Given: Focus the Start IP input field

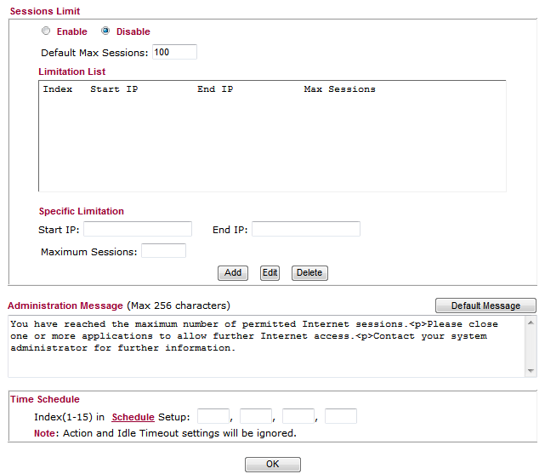Looking at the screenshot, I should [x=138, y=229].
